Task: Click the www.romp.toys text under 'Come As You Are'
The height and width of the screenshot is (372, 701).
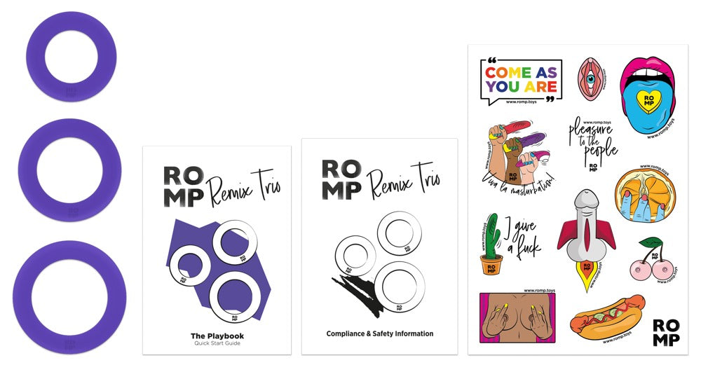Action: tap(522, 102)
